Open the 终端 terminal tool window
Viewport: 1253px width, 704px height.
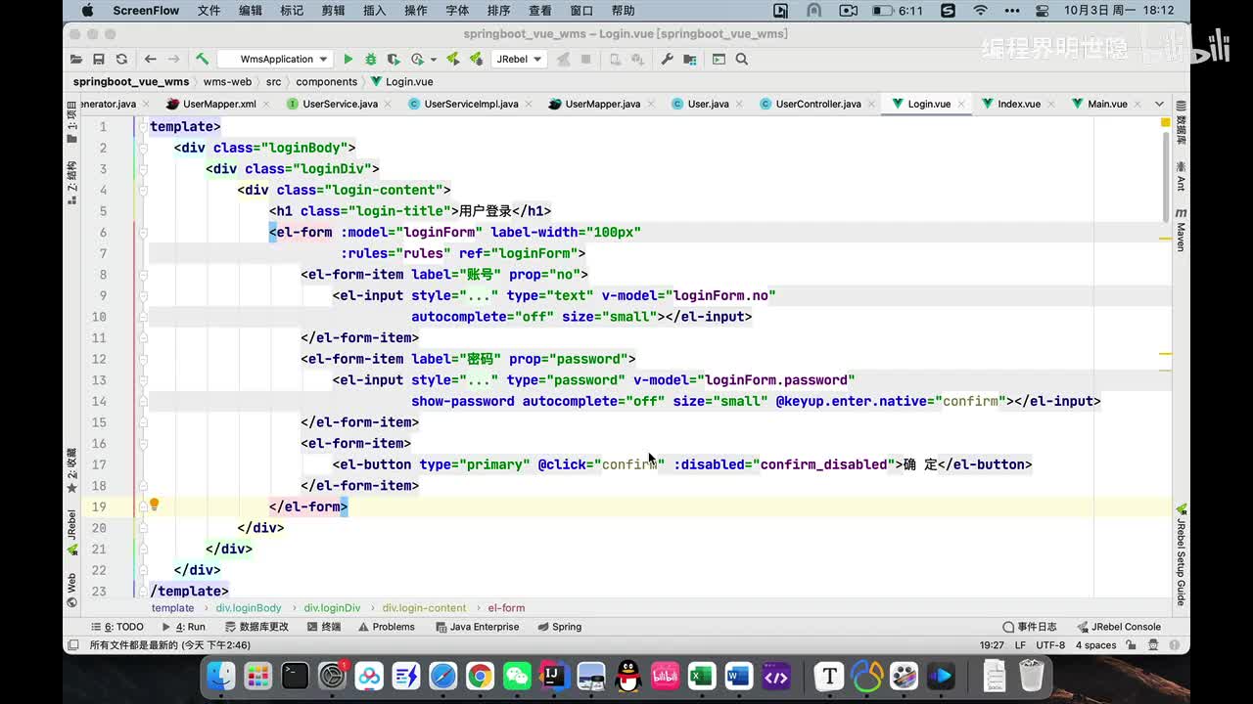tap(323, 627)
